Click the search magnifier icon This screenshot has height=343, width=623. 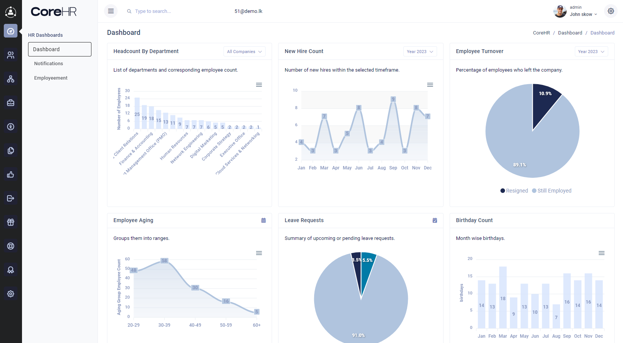point(129,11)
